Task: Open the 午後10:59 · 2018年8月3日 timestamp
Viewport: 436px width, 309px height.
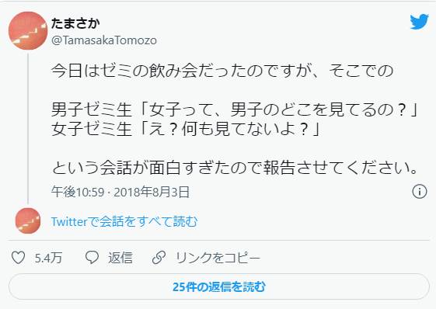Action: pos(120,192)
